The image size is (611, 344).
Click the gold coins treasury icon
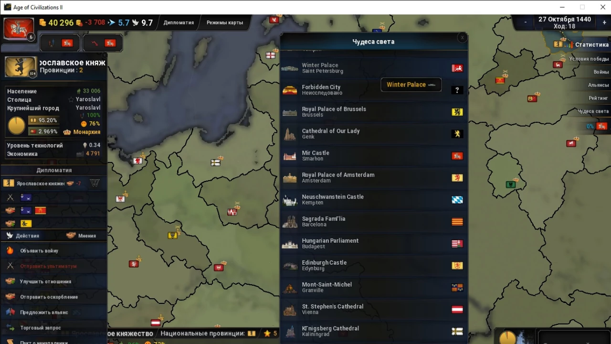(x=42, y=22)
